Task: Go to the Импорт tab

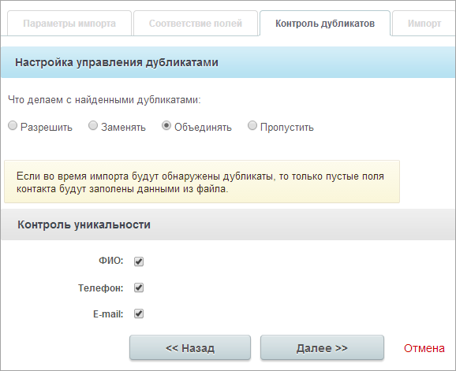Action: (x=424, y=23)
